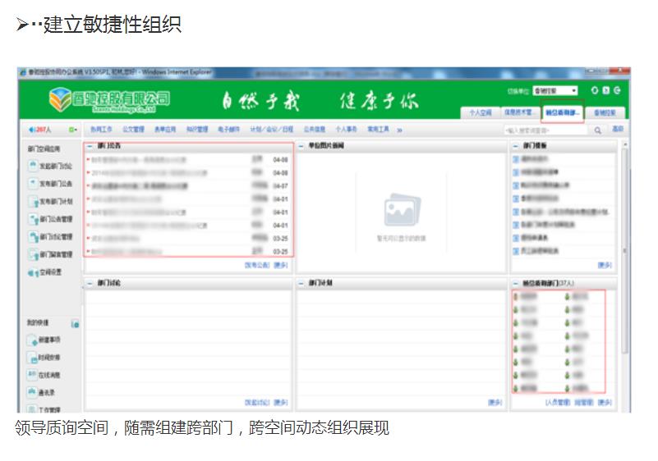Click the 新建事项 shortcut icon
This screenshot has width=658, height=461.
pos(33,340)
